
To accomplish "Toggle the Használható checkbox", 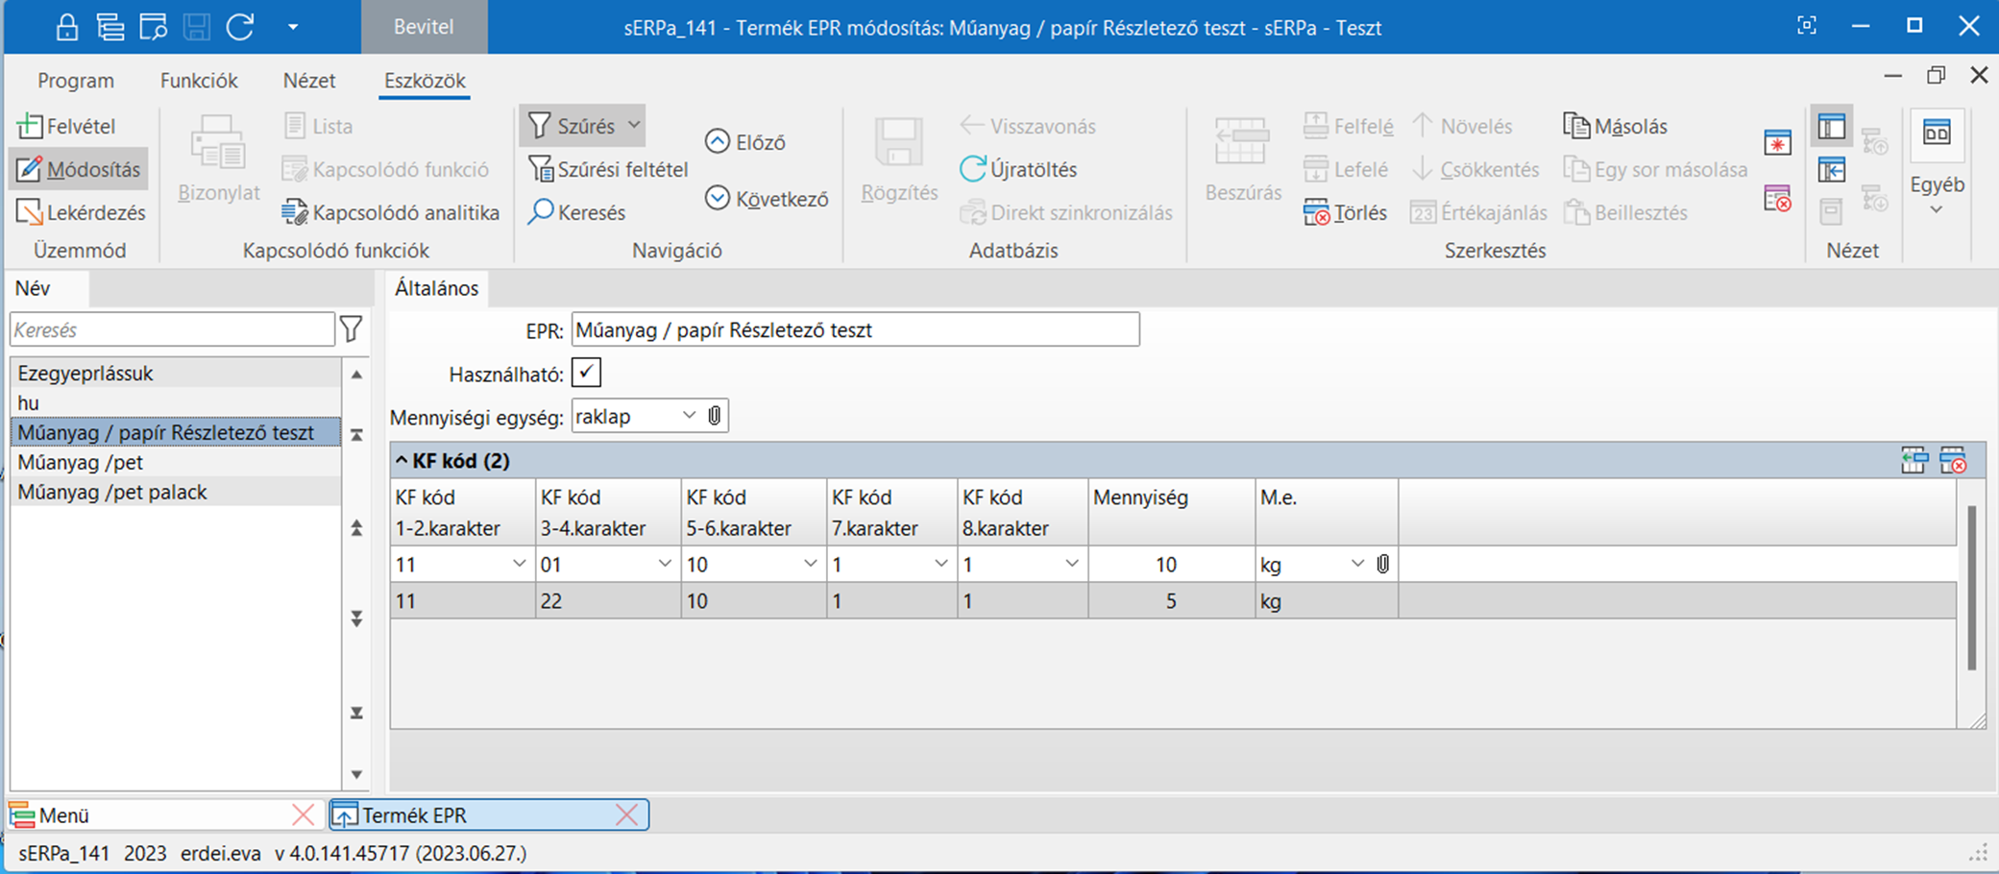I will (x=586, y=373).
